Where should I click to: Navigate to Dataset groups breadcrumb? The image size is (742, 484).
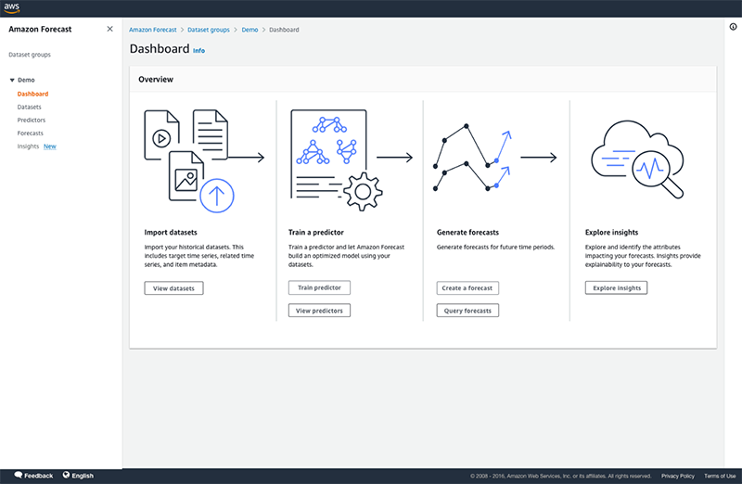[x=208, y=30]
